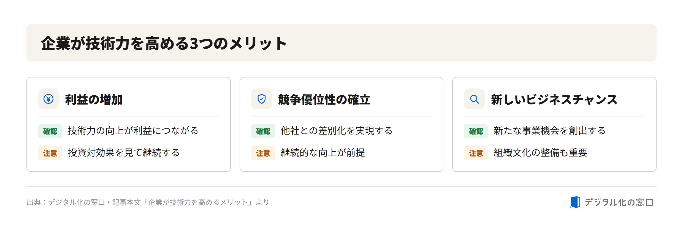Click the 出典 source citation text
The image size is (683, 234).
point(148,202)
